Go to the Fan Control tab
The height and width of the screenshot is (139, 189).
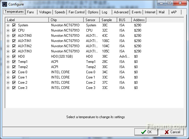[76, 12]
